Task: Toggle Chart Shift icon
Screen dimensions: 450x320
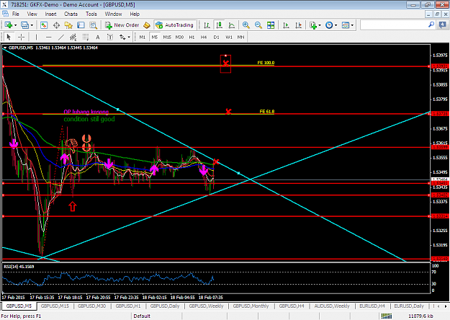Action: [x=299, y=25]
